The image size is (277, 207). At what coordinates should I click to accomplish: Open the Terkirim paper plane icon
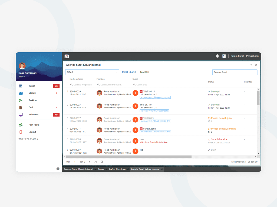(21, 100)
